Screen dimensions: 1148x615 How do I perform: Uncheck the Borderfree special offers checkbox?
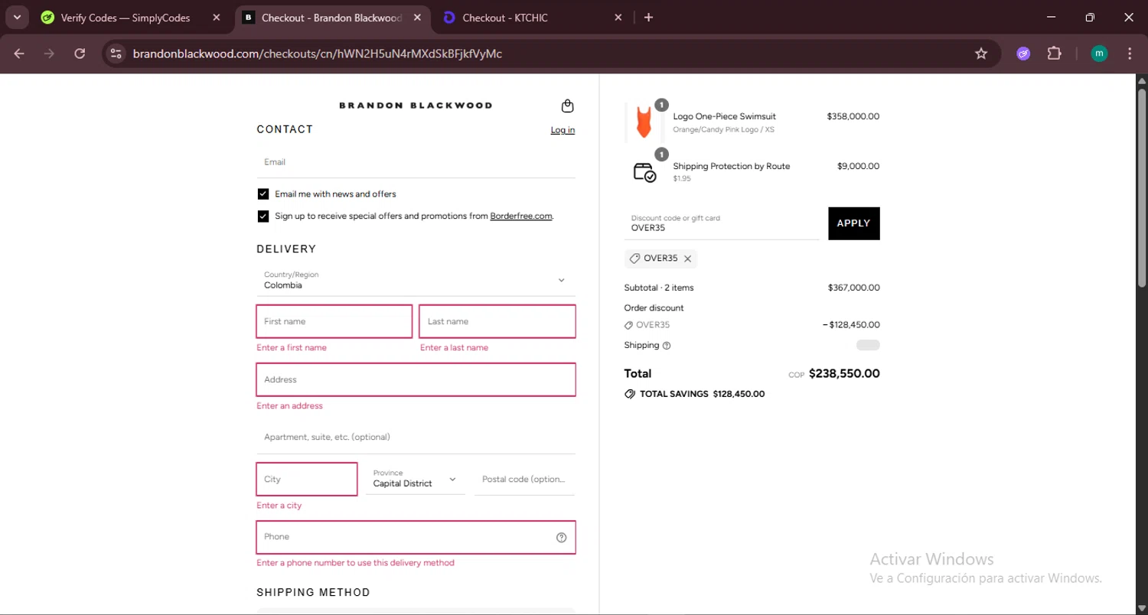point(263,216)
